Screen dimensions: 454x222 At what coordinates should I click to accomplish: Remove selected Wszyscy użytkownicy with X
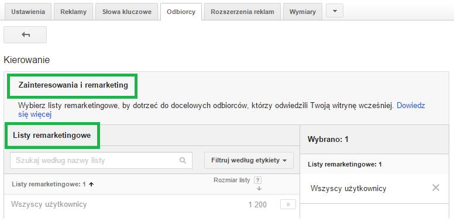click(x=436, y=188)
